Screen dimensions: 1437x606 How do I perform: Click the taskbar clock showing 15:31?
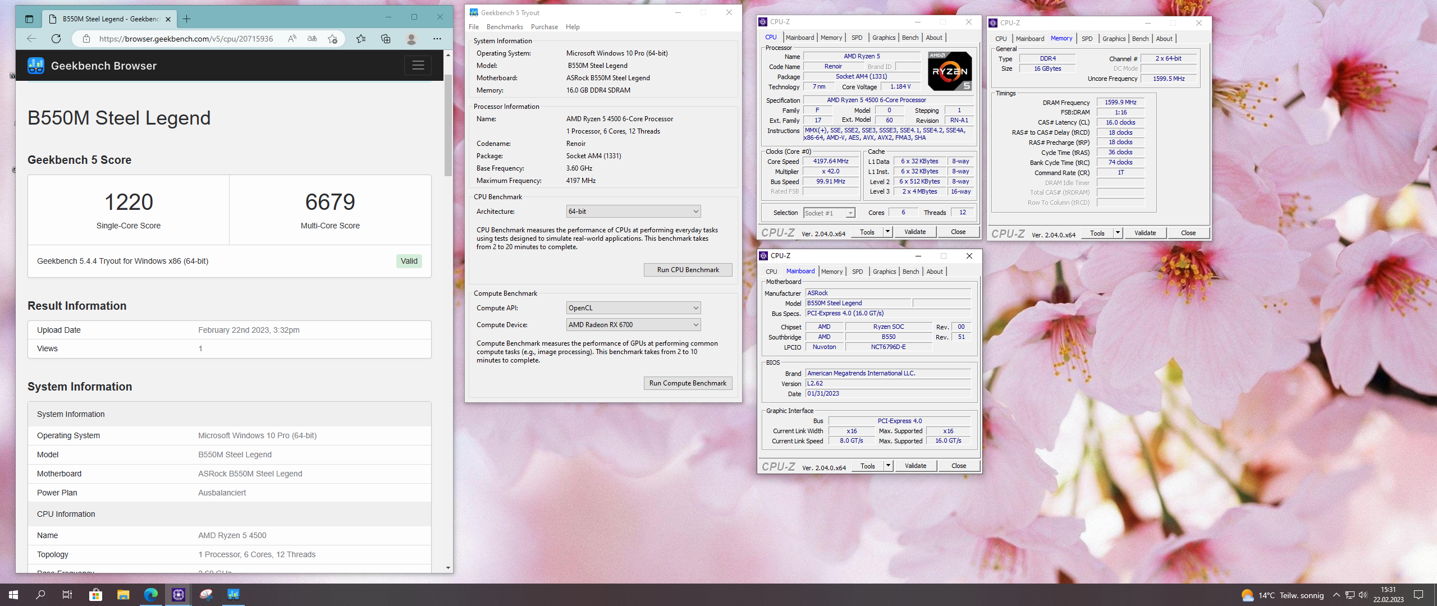[x=1388, y=595]
